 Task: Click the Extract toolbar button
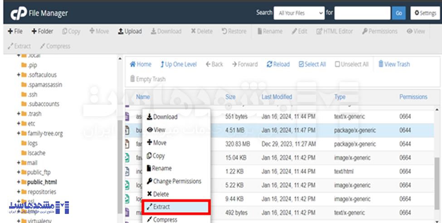point(19,46)
